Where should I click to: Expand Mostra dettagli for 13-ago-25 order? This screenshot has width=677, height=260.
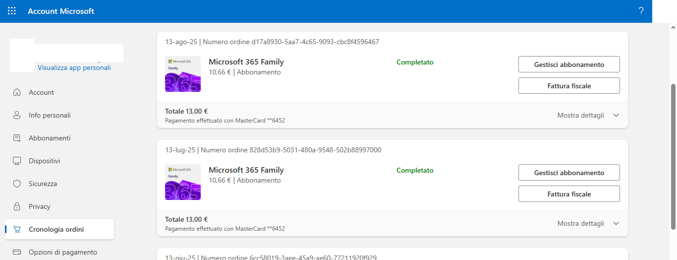581,115
